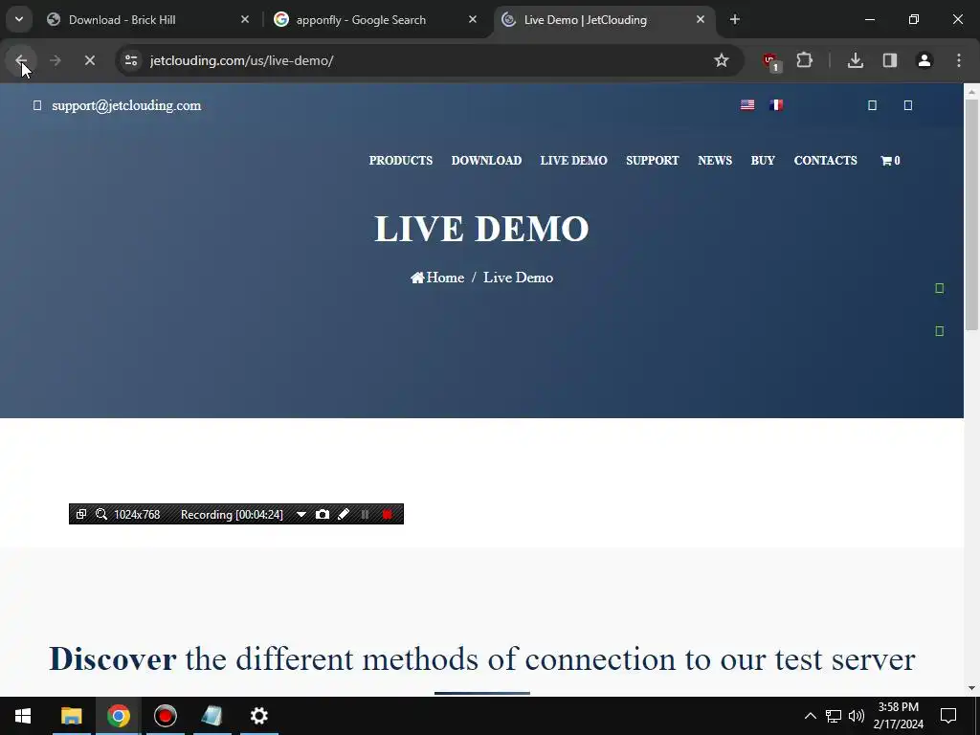Stop recording with the red square
The image size is (980, 735).
click(x=388, y=514)
